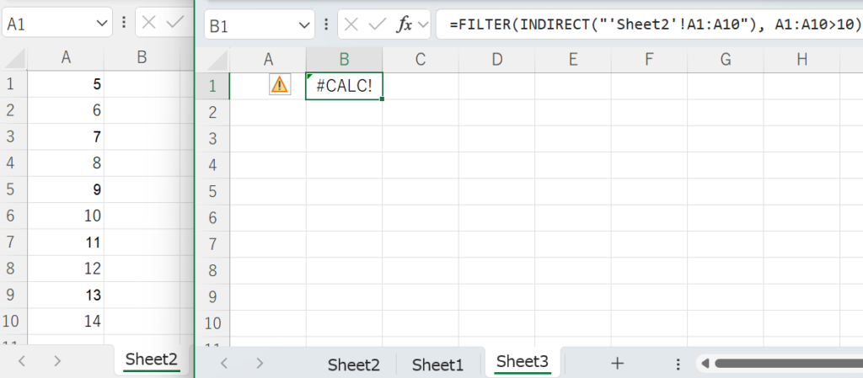This screenshot has width=863, height=378.
Task: Click the Cancel X in left window formula bar
Action: tap(149, 23)
